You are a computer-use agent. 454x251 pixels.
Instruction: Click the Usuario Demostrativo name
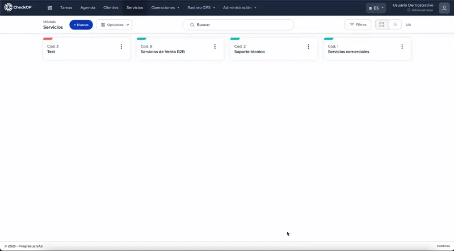[413, 6]
